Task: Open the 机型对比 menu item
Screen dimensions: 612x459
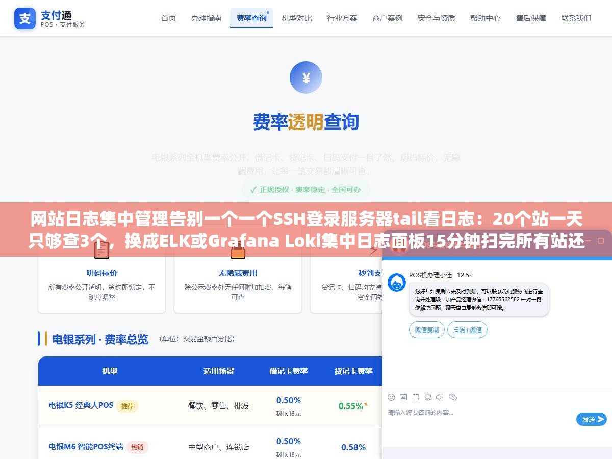Action: (x=297, y=18)
